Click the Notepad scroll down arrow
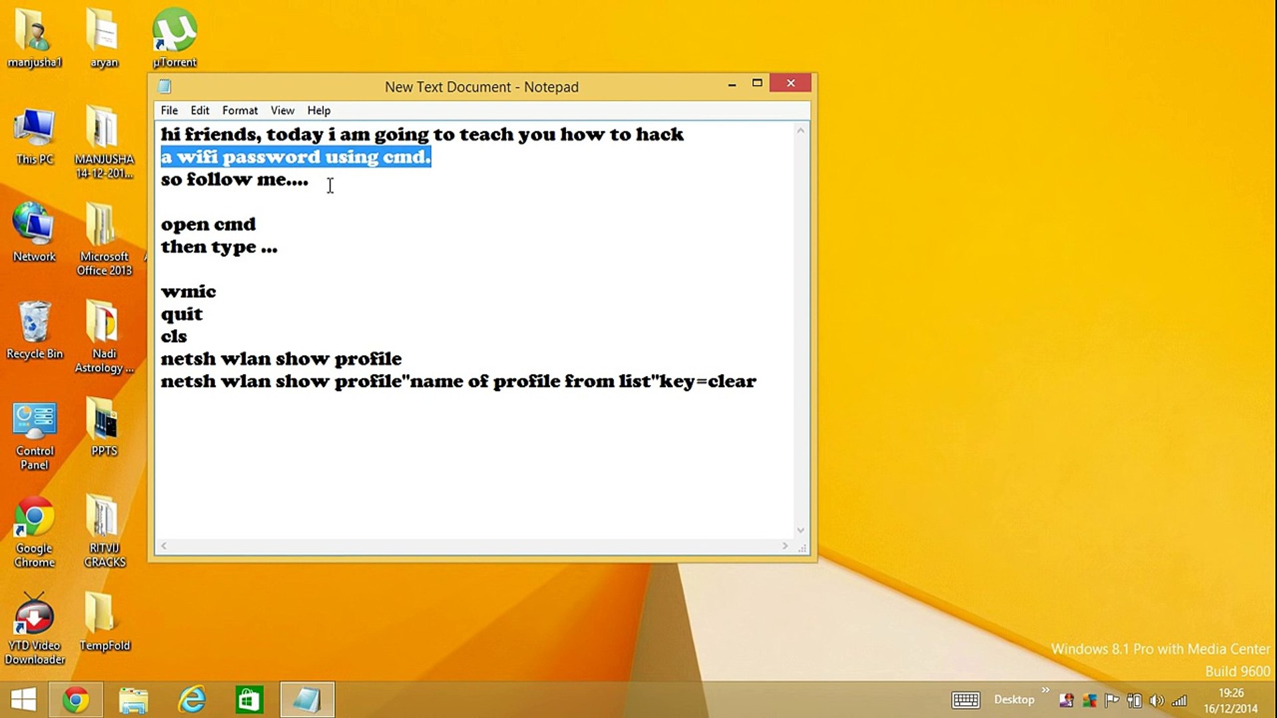 [801, 531]
